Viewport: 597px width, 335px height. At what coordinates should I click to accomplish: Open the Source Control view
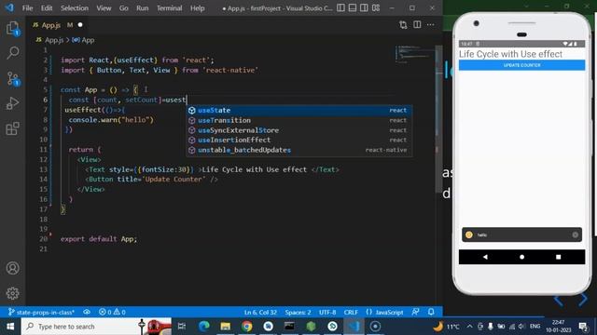[x=12, y=78]
